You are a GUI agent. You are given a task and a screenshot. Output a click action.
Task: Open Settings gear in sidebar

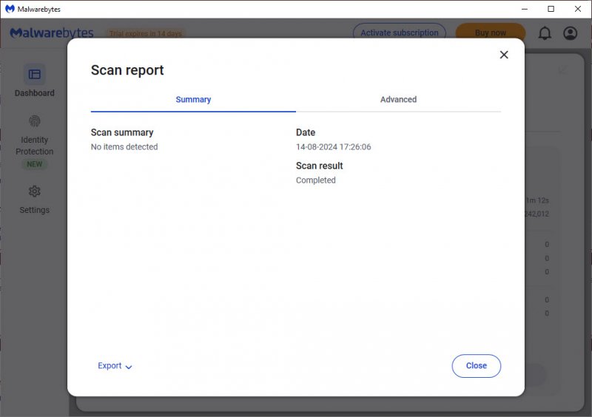coord(34,191)
